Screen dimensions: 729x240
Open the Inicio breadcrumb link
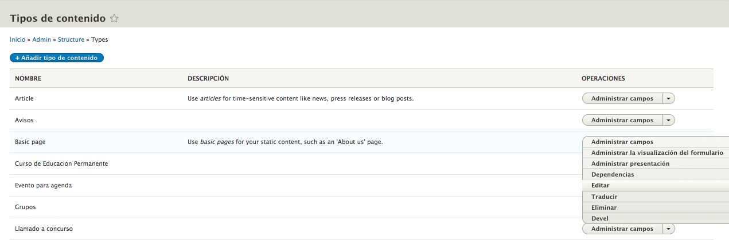17,40
